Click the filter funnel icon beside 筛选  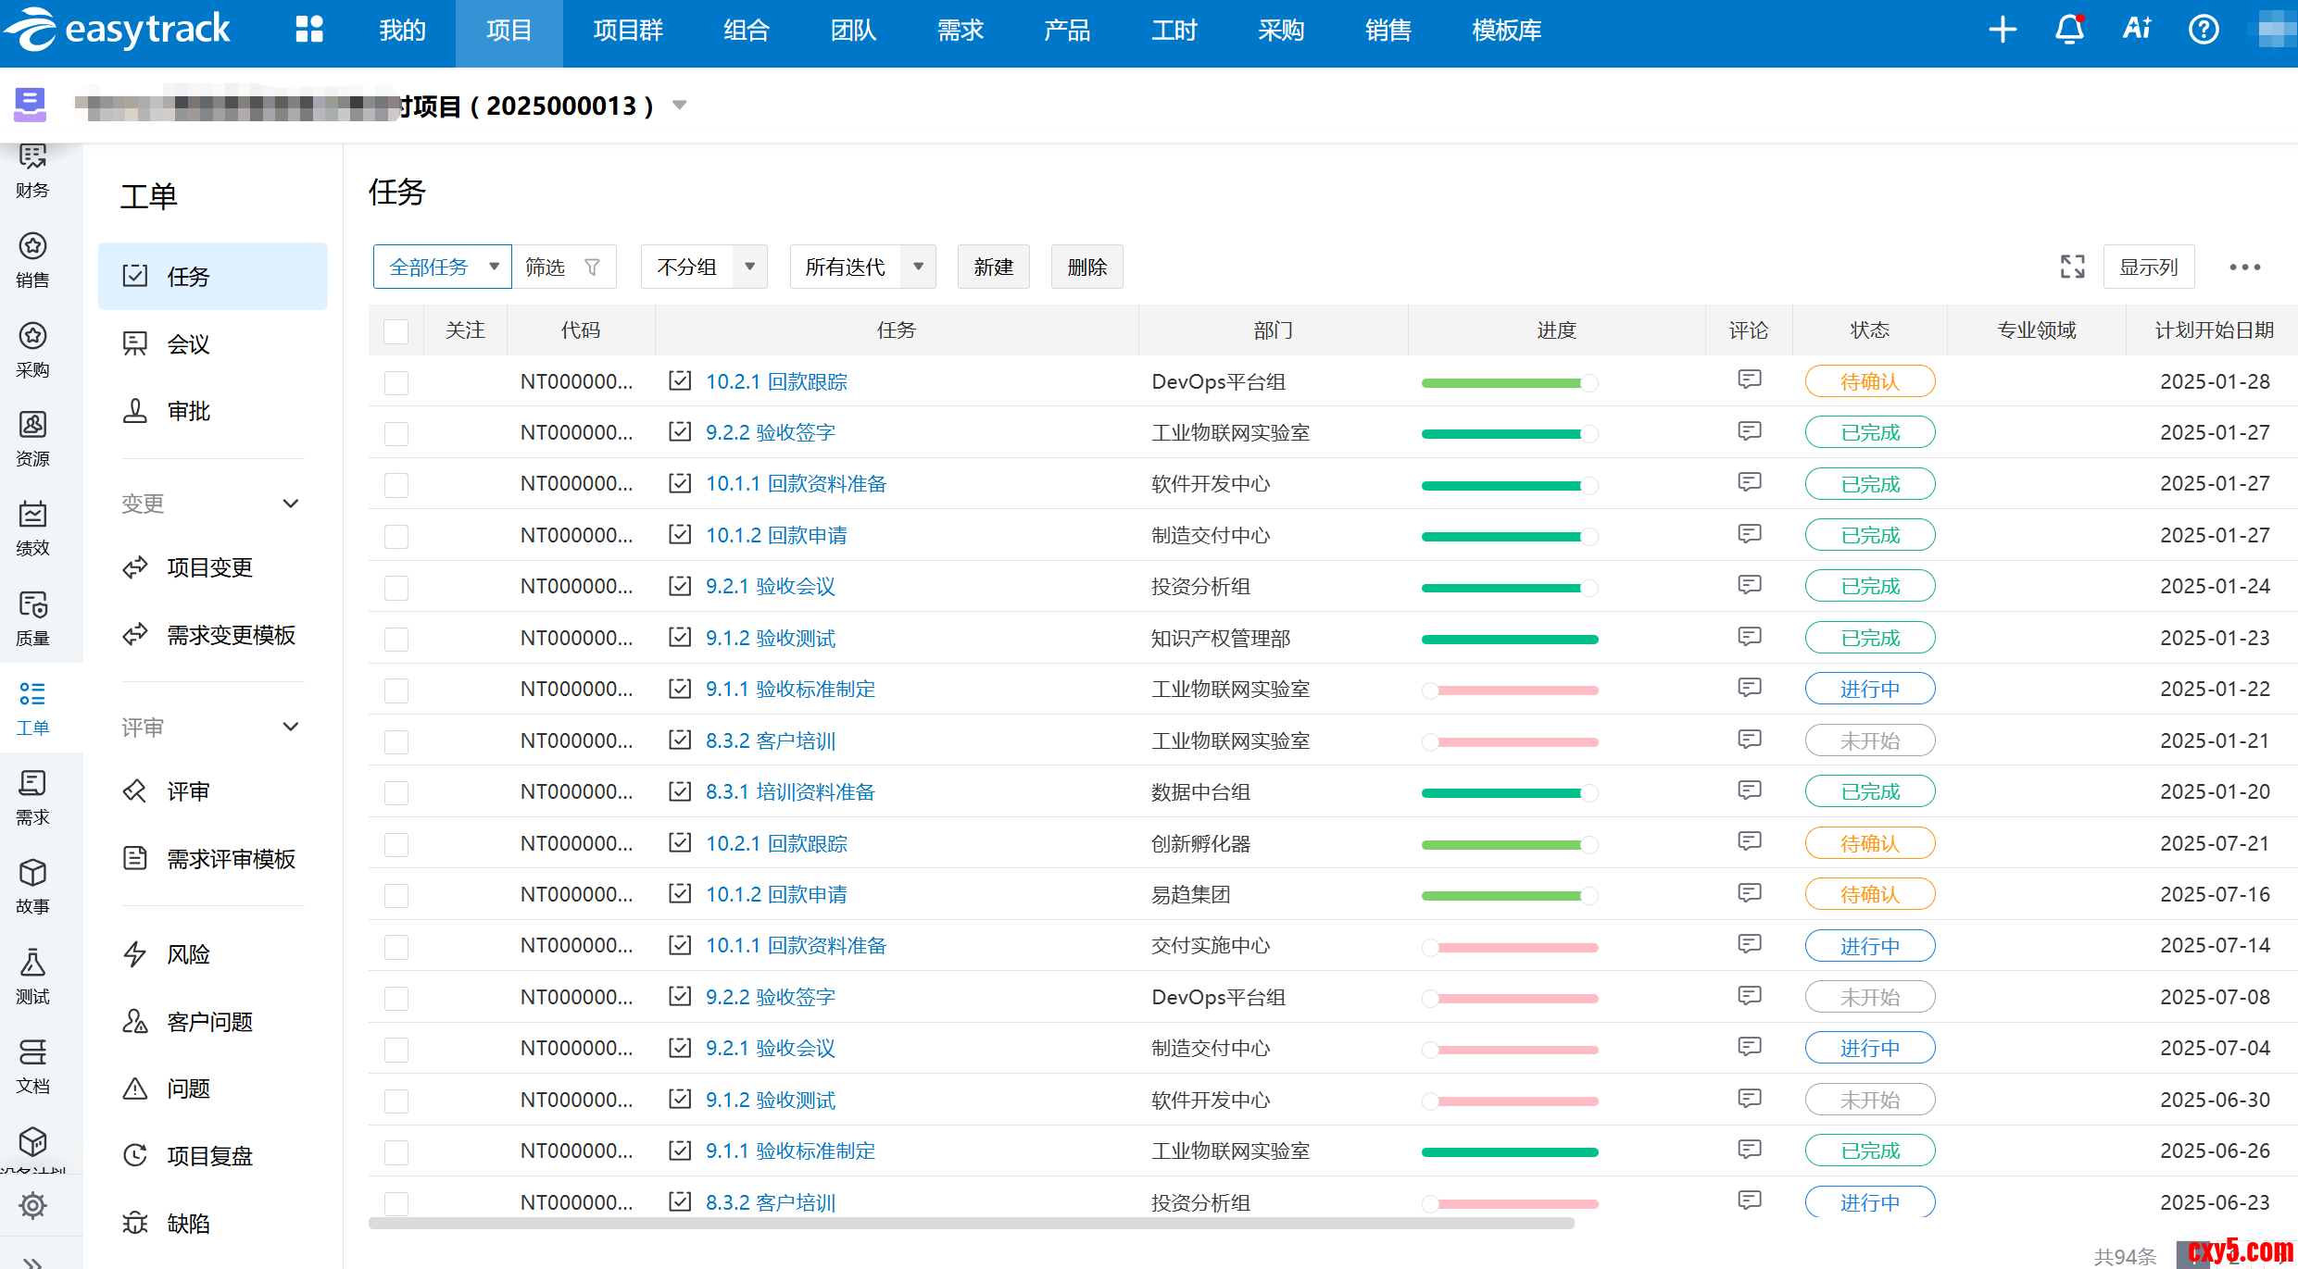click(x=593, y=267)
